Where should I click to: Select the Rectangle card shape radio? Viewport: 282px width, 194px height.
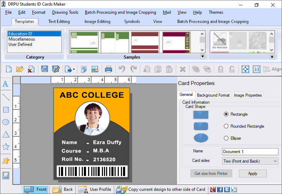tap(226, 114)
